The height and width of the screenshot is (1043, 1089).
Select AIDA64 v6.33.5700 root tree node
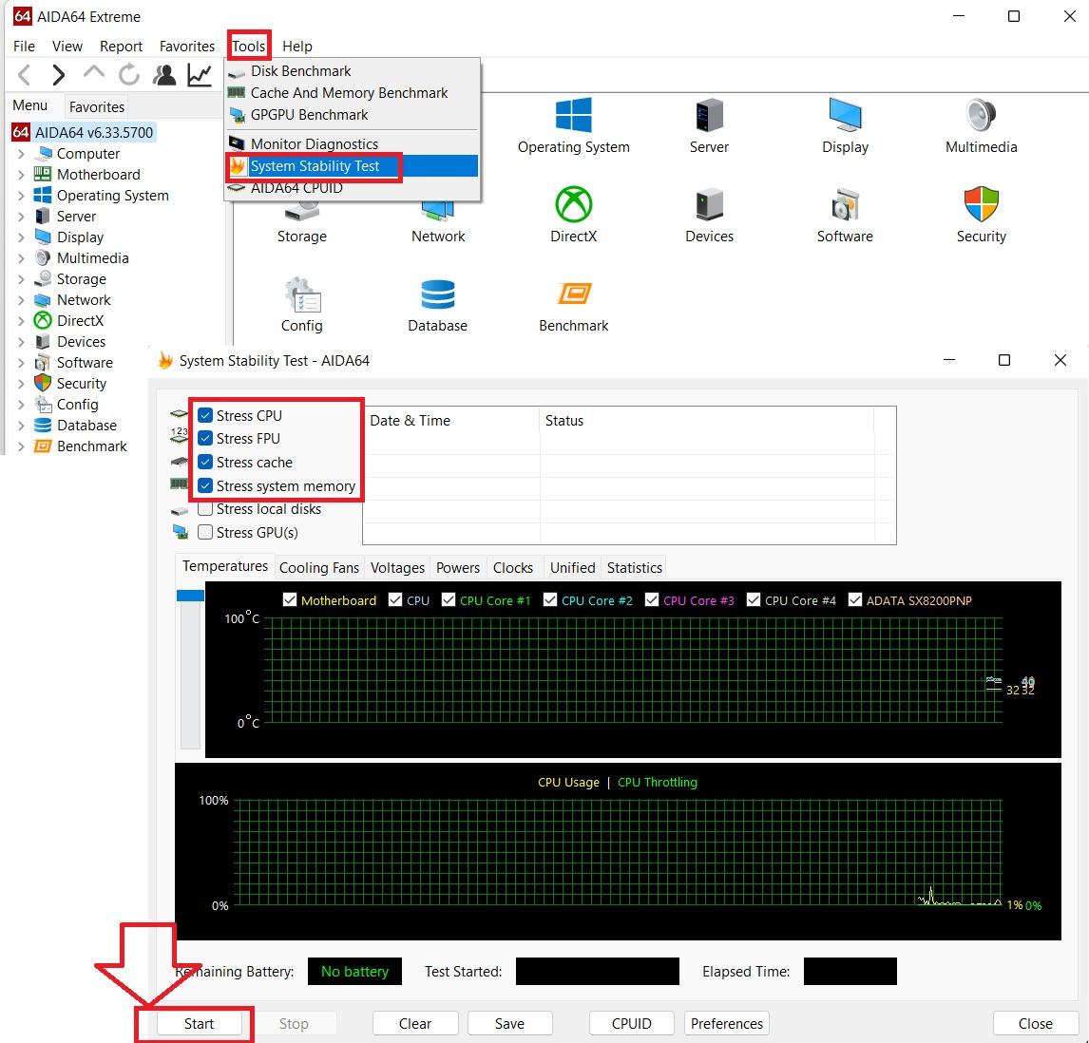click(85, 132)
